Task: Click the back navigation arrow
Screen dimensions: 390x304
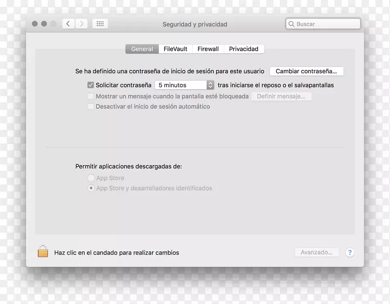Action: point(69,24)
